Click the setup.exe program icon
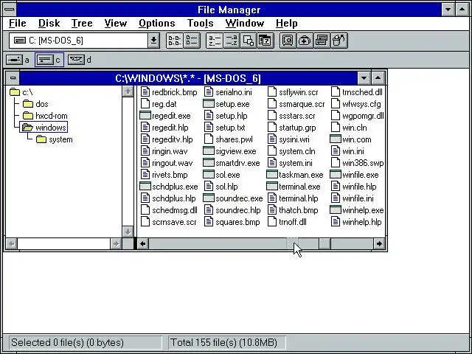This screenshot has width=472, height=354. pyautogui.click(x=208, y=103)
